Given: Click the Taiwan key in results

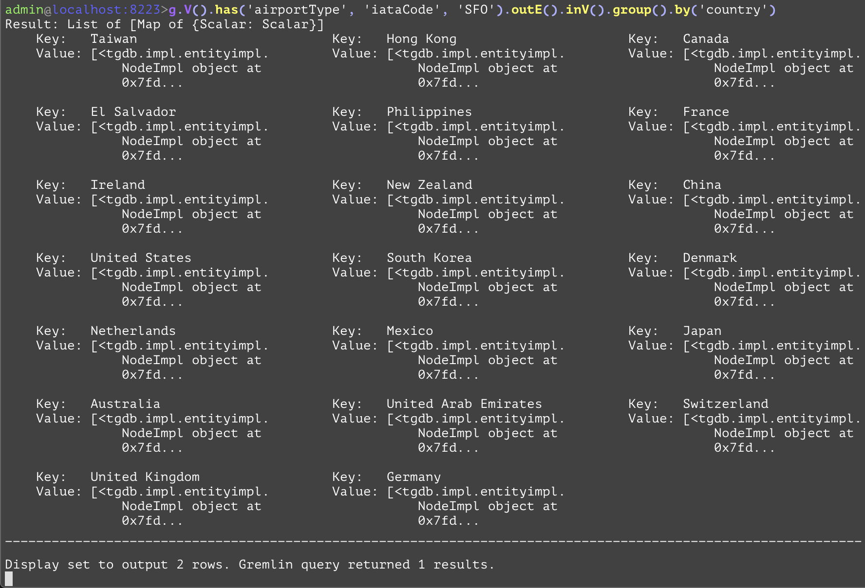Looking at the screenshot, I should (113, 39).
